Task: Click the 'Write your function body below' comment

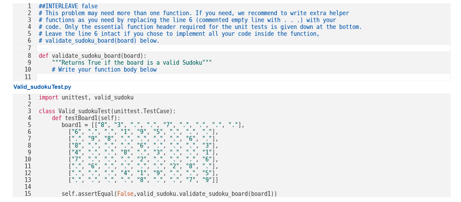Action: click(x=104, y=70)
